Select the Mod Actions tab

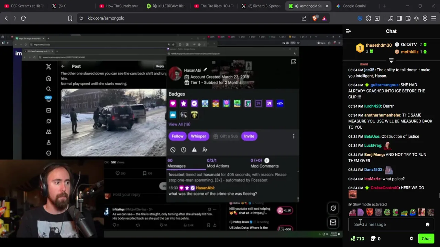point(218,163)
